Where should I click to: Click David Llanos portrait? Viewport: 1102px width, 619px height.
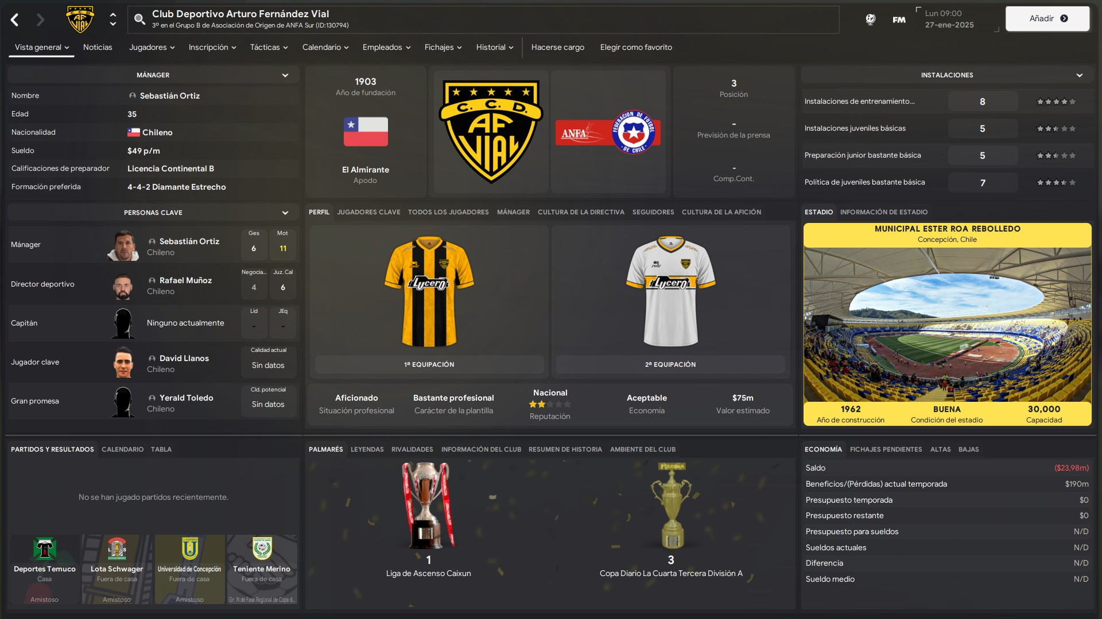pos(123,363)
